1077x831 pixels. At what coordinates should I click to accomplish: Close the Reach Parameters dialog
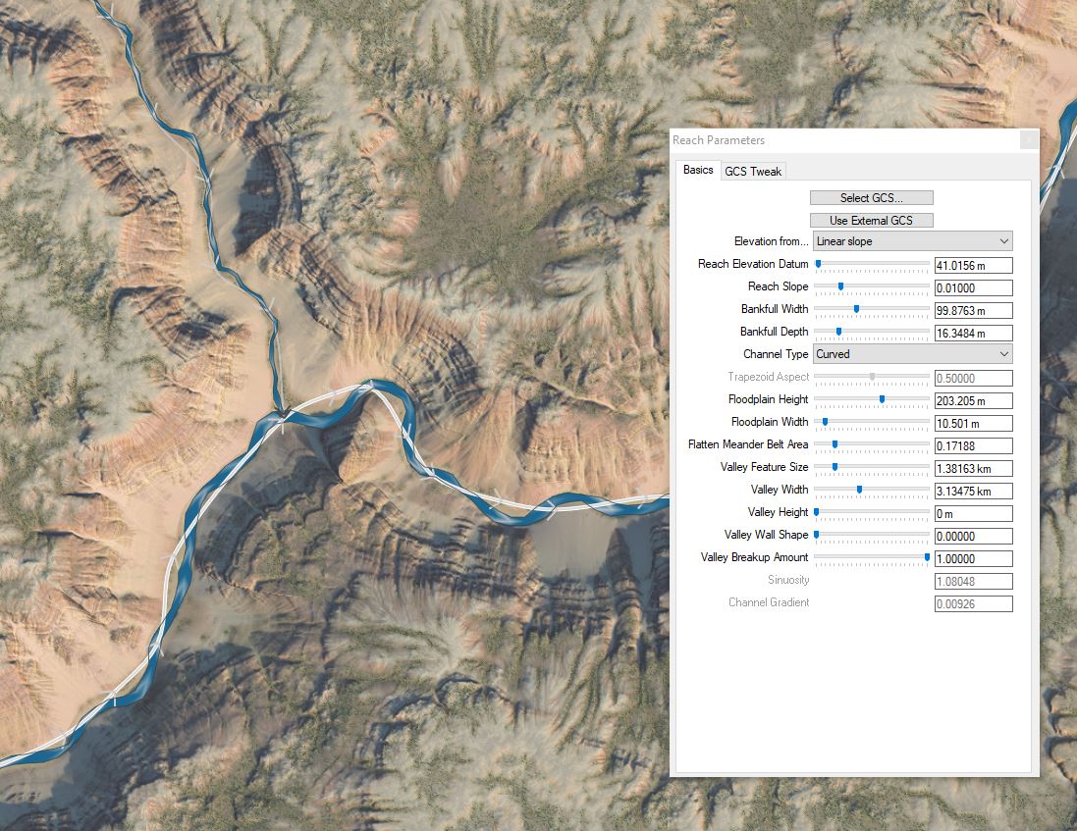tap(1028, 140)
